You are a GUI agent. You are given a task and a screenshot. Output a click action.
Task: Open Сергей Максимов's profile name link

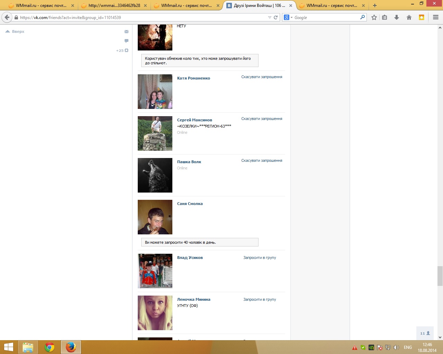[x=195, y=120]
